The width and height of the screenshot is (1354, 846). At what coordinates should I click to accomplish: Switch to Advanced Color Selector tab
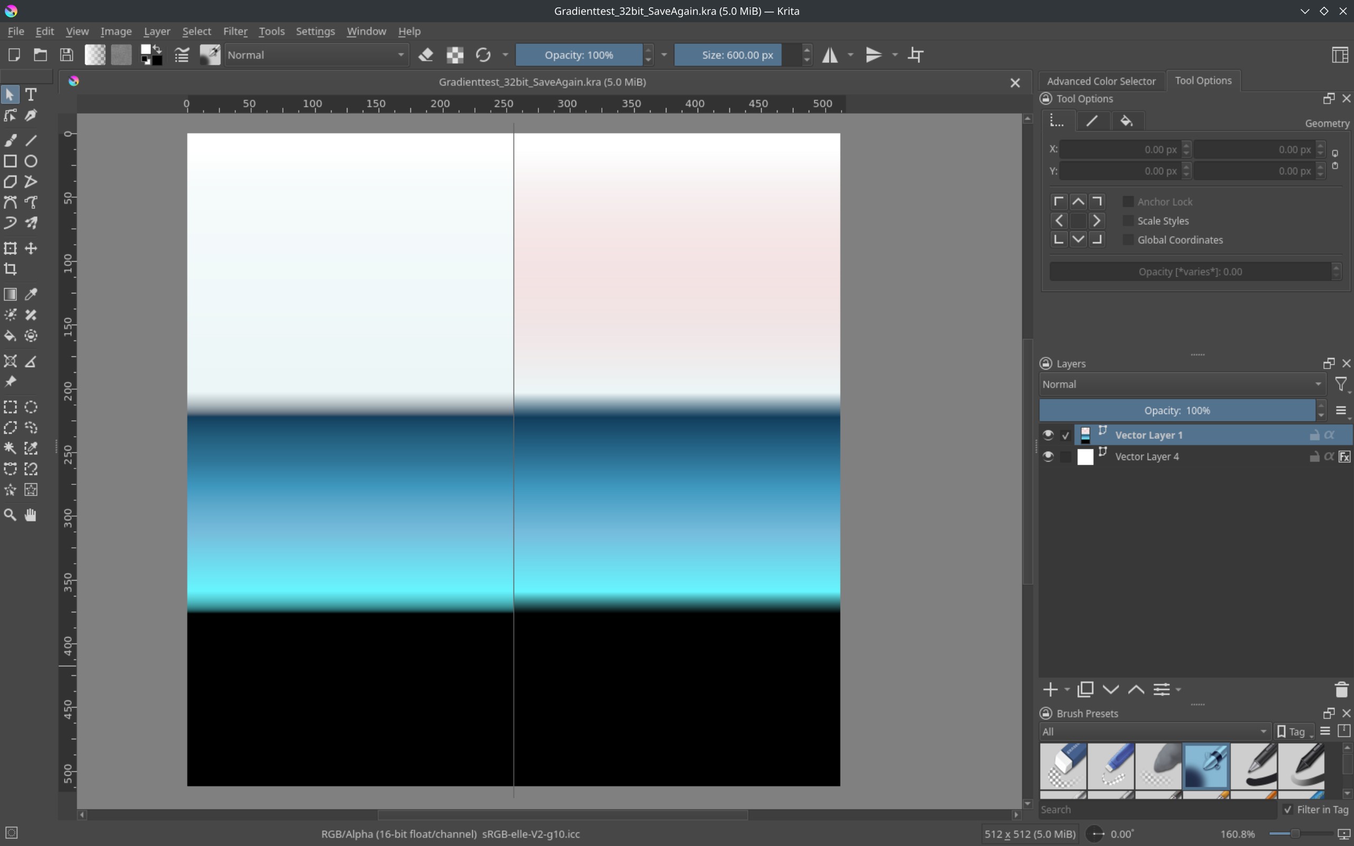click(x=1101, y=81)
